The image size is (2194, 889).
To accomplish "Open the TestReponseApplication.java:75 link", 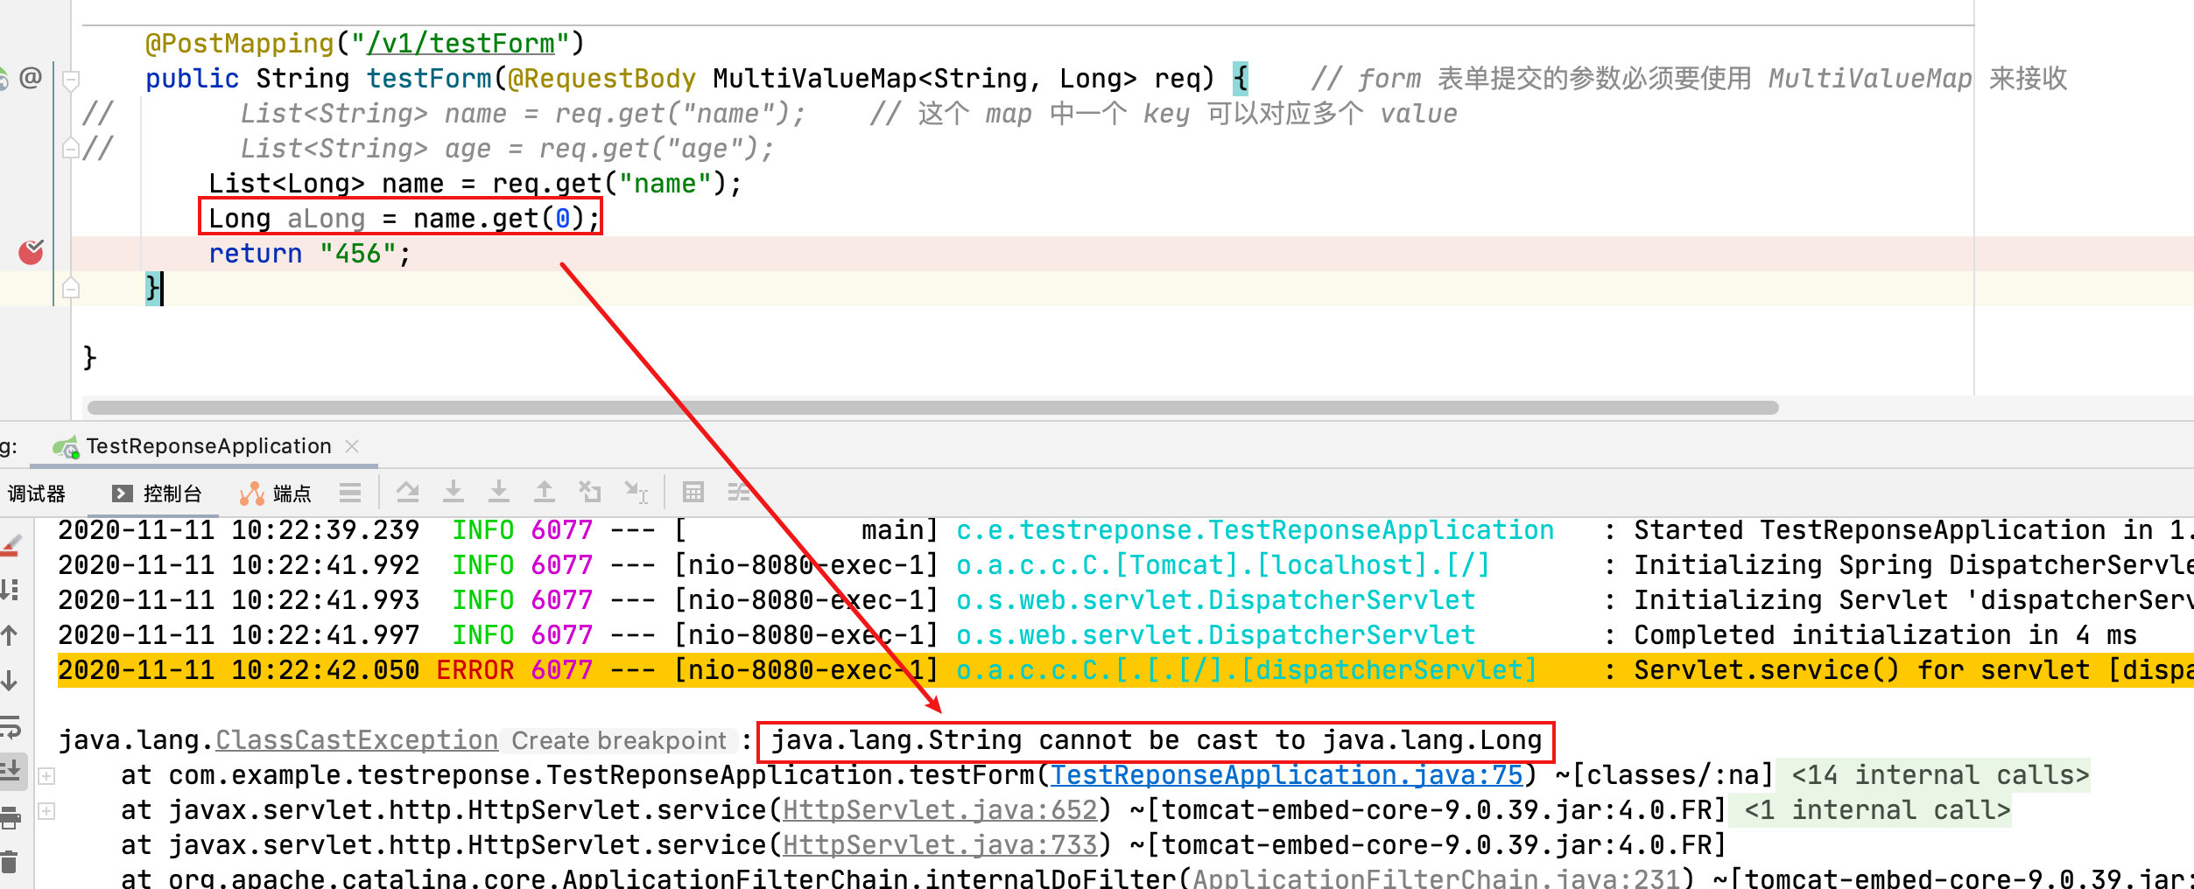I will (1287, 775).
